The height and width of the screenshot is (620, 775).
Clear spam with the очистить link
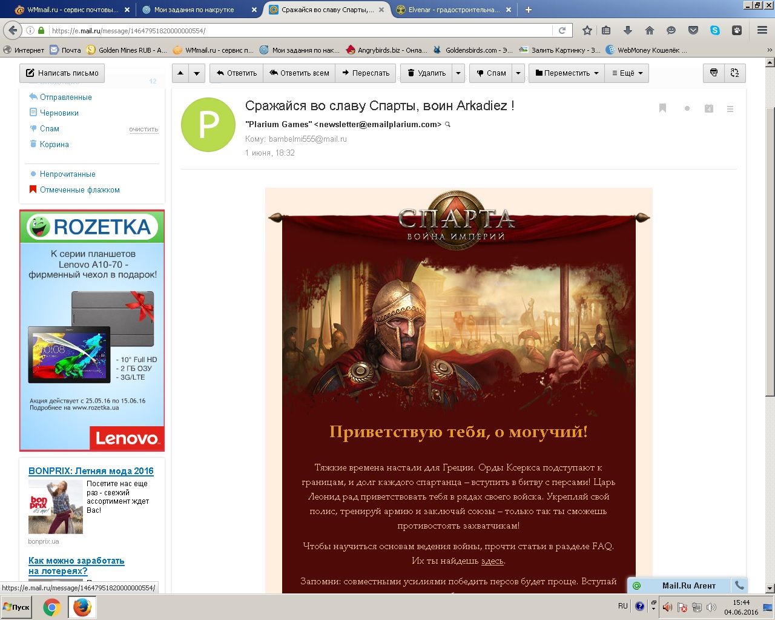pos(143,129)
